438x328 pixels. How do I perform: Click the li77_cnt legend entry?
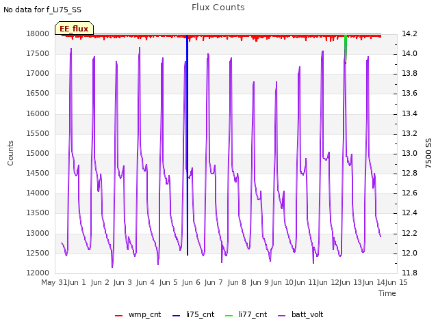click(x=246, y=314)
